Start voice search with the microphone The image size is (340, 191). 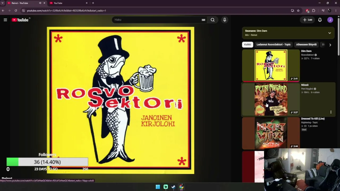224,20
